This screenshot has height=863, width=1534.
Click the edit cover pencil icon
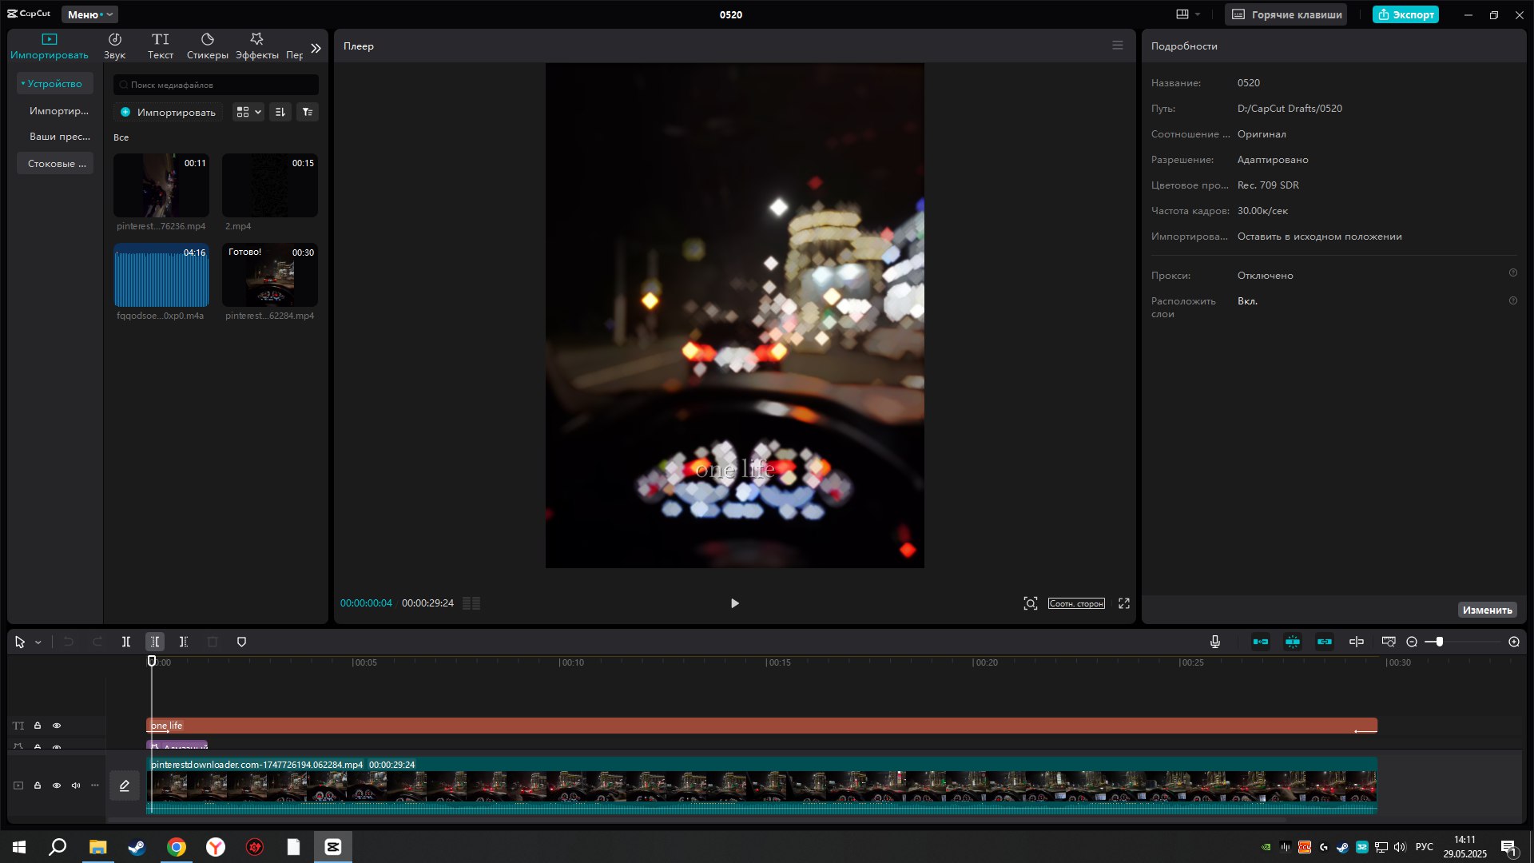coord(125,785)
